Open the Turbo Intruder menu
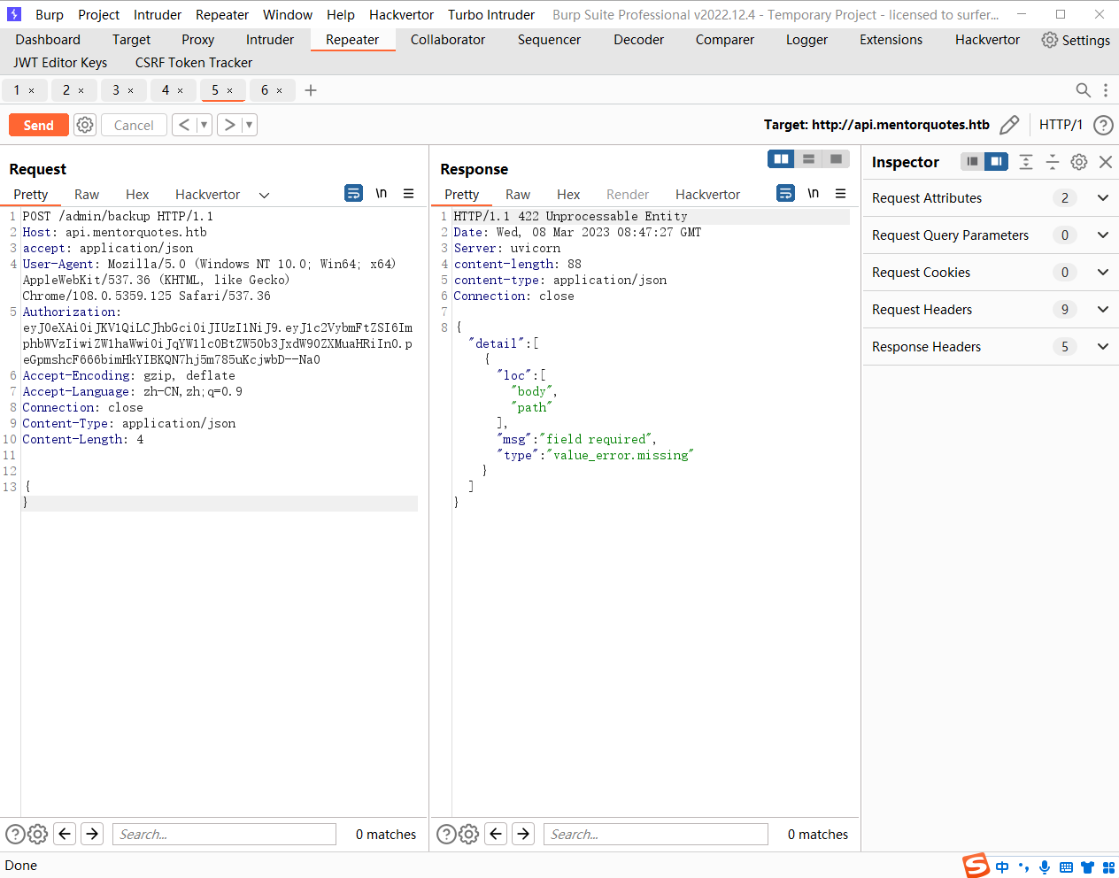This screenshot has width=1119, height=878. (x=491, y=15)
